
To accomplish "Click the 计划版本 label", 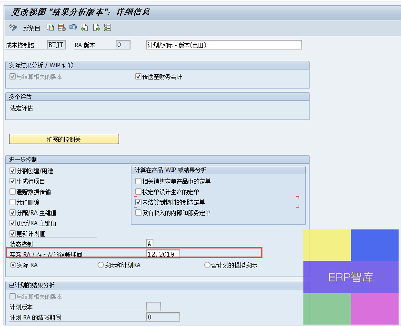I will (x=21, y=307).
